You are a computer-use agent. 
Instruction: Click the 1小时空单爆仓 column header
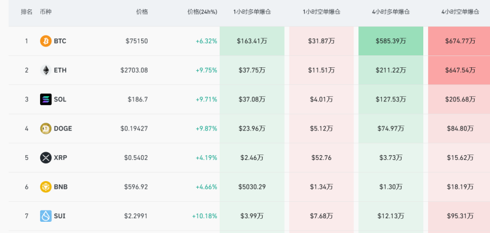[322, 12]
